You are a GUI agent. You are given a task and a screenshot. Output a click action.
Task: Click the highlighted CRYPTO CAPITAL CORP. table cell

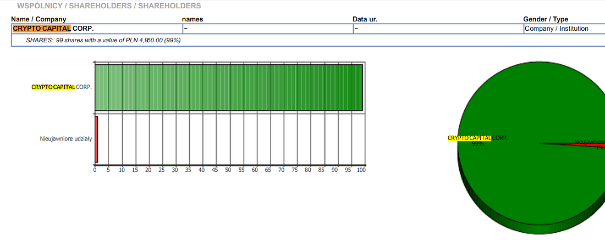click(x=97, y=29)
